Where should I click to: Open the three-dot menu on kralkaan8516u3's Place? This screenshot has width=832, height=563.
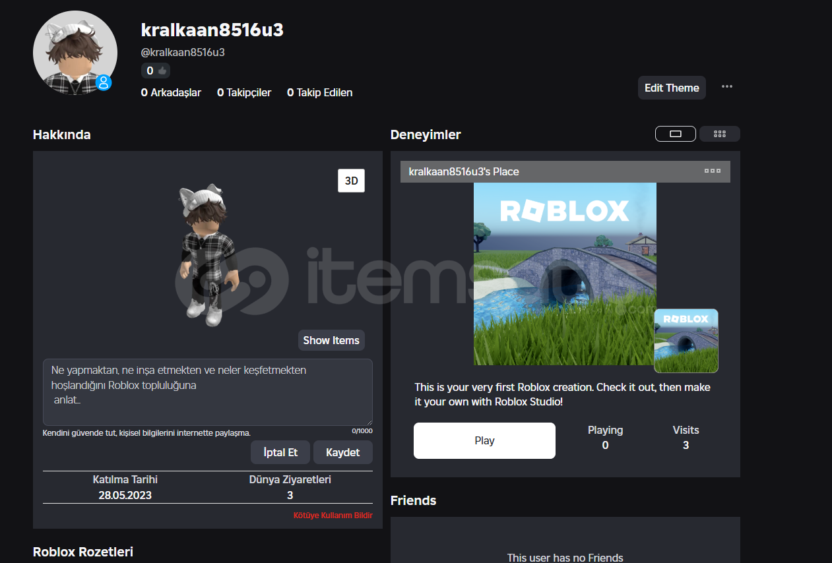(x=713, y=171)
